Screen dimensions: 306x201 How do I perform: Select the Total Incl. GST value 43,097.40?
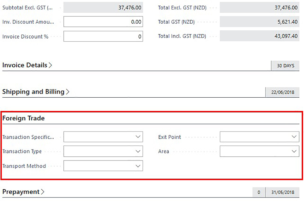click(259, 36)
